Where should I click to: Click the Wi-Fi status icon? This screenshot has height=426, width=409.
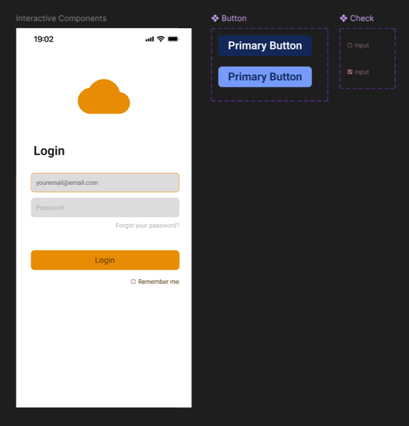(161, 39)
